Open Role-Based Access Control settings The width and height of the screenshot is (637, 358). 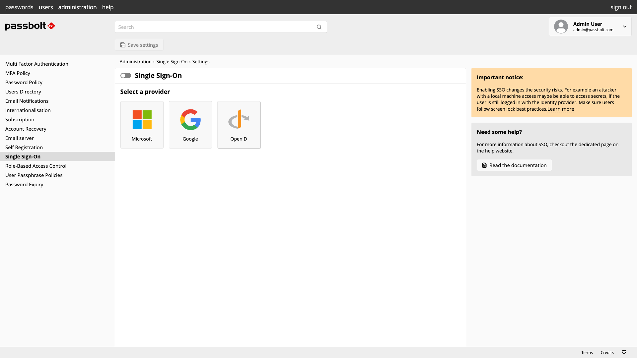click(36, 166)
